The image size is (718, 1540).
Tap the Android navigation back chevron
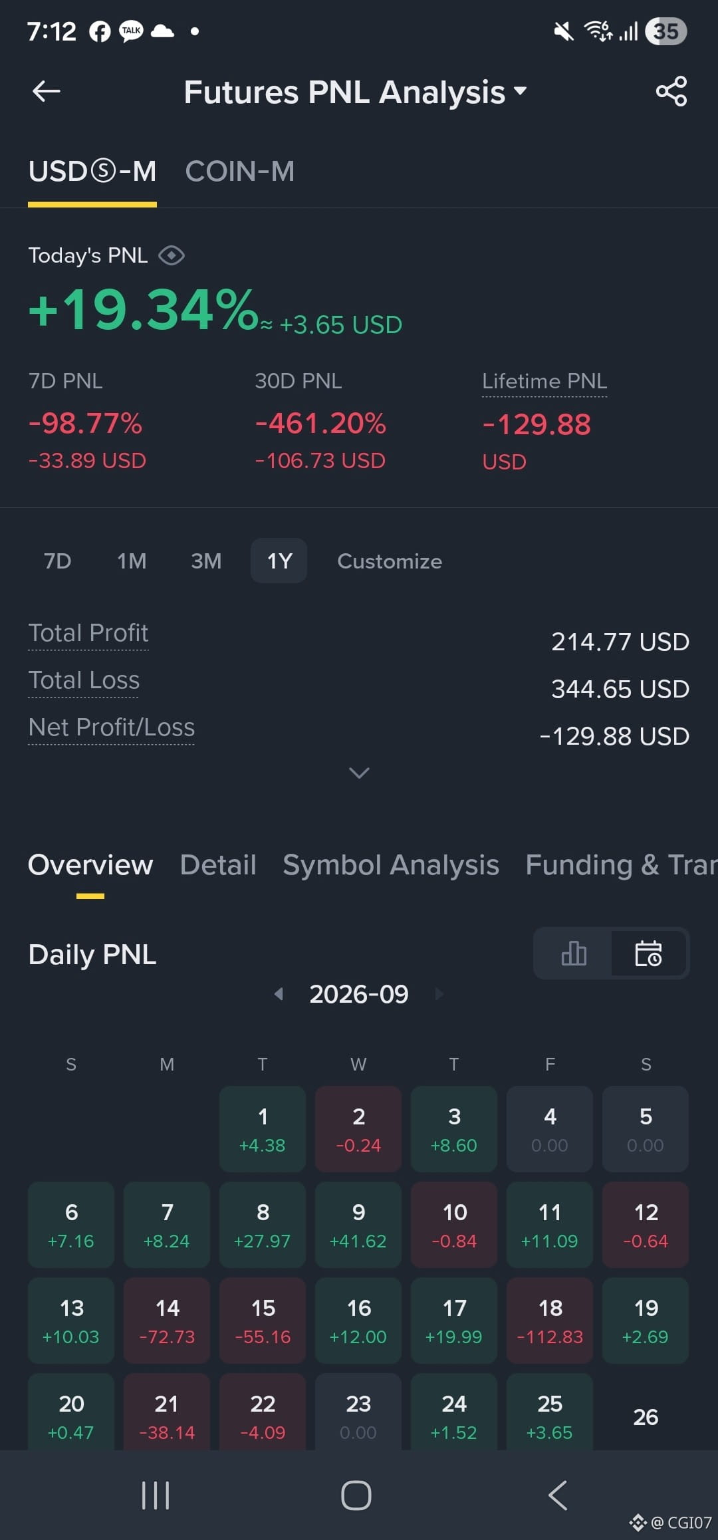click(558, 1495)
